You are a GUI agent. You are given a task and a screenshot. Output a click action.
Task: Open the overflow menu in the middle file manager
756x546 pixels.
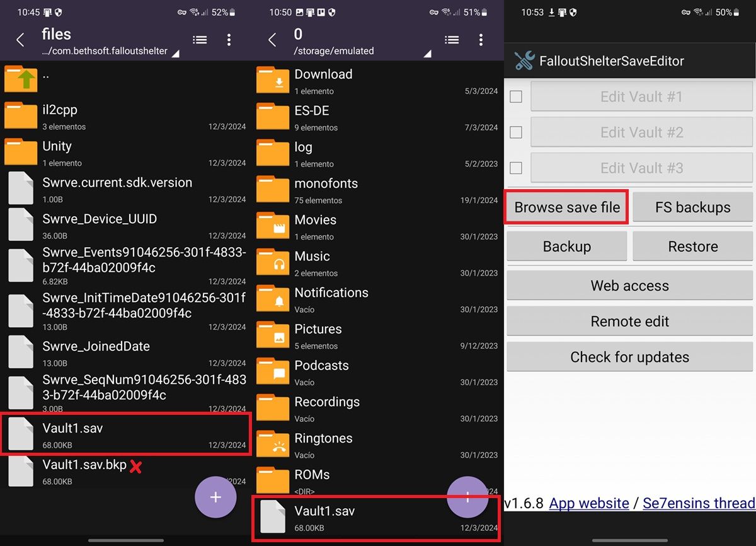pos(481,39)
